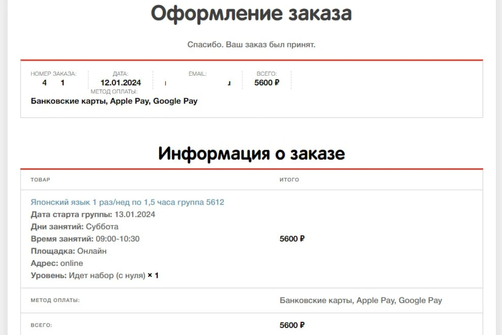Select the message Спасибо. Ваш заказ был принят.
502x335 pixels.
tap(251, 45)
